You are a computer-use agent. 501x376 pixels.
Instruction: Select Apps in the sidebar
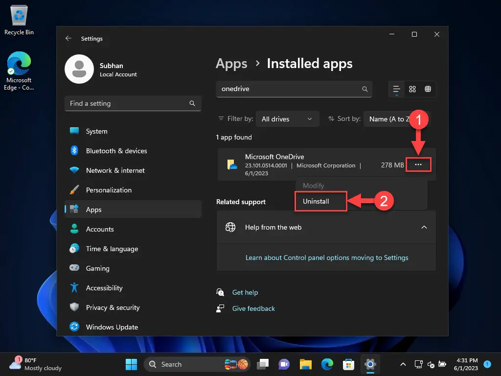(133, 210)
